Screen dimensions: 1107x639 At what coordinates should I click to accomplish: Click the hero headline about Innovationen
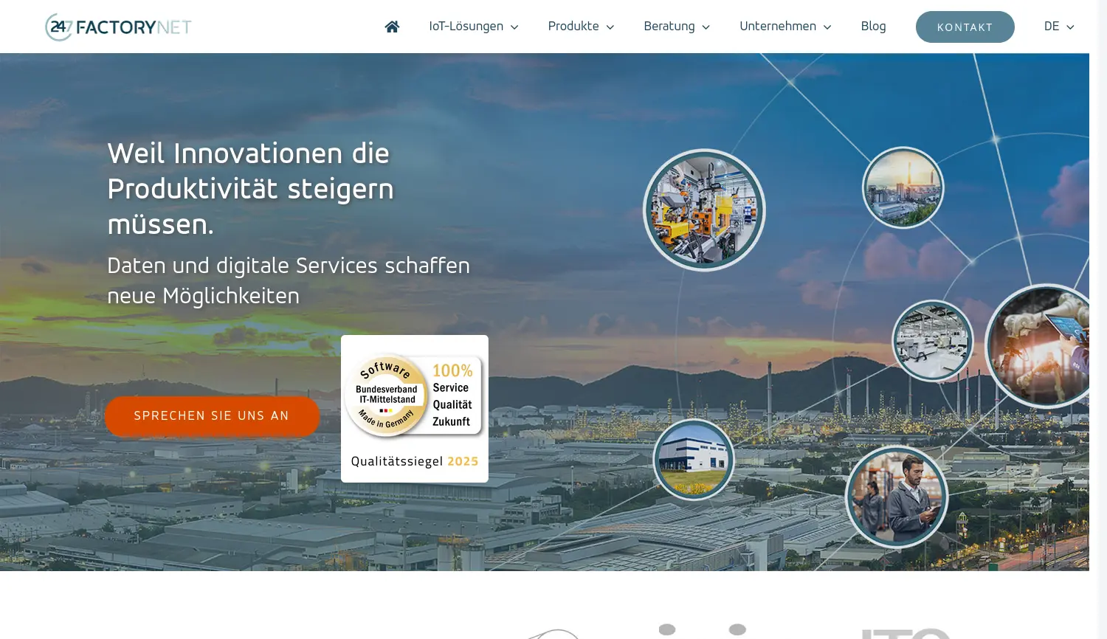(249, 188)
